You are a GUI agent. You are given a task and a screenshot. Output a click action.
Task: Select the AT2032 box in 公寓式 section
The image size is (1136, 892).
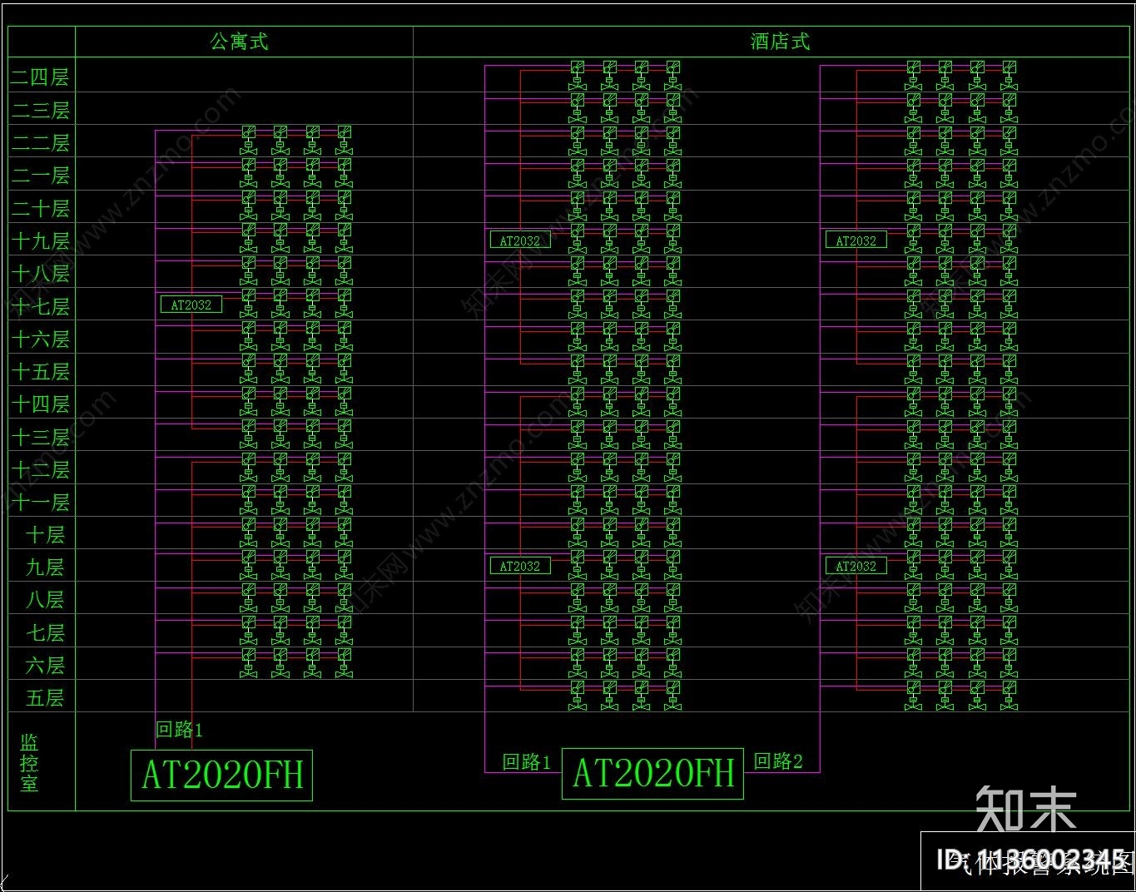click(191, 305)
